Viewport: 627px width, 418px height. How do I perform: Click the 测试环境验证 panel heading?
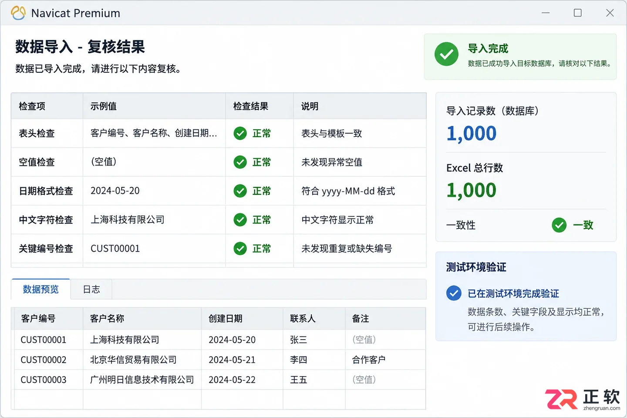click(476, 267)
